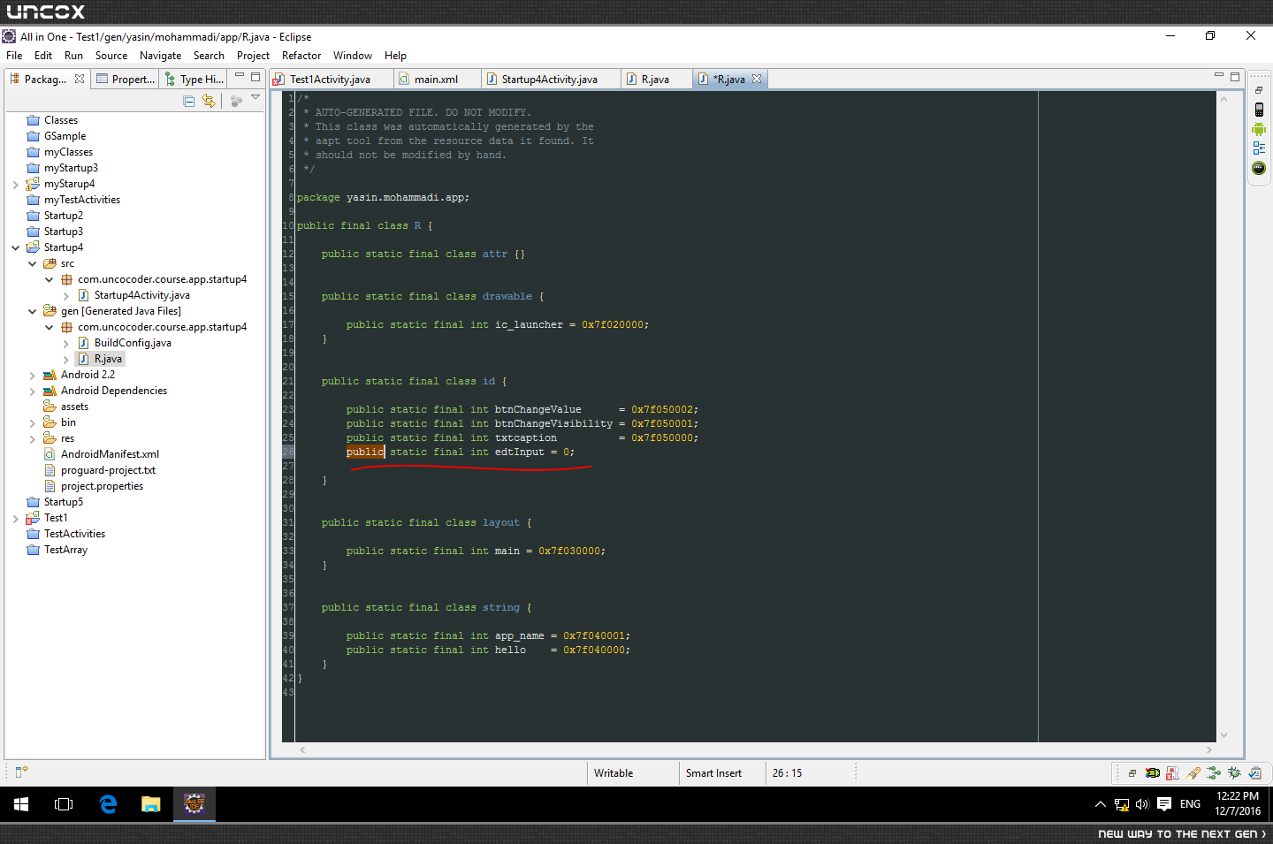Viewport: 1273px width, 844px height.
Task: Click editor horizontal scrollbar right arrow
Action: [1209, 749]
